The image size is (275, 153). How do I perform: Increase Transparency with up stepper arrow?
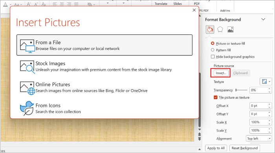tap(269, 89)
